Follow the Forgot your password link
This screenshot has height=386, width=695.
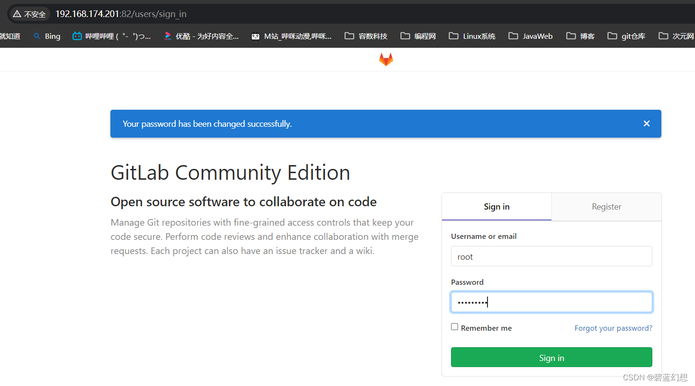point(614,328)
